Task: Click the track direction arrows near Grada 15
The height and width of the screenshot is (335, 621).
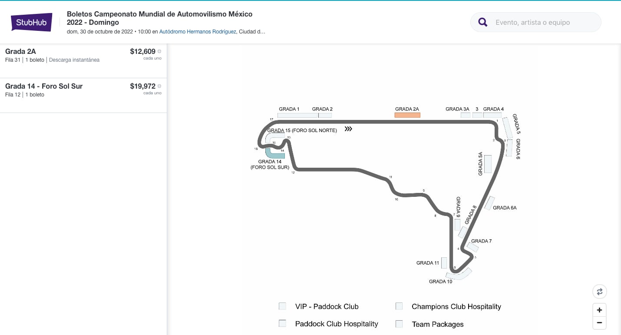Action: [x=348, y=129]
